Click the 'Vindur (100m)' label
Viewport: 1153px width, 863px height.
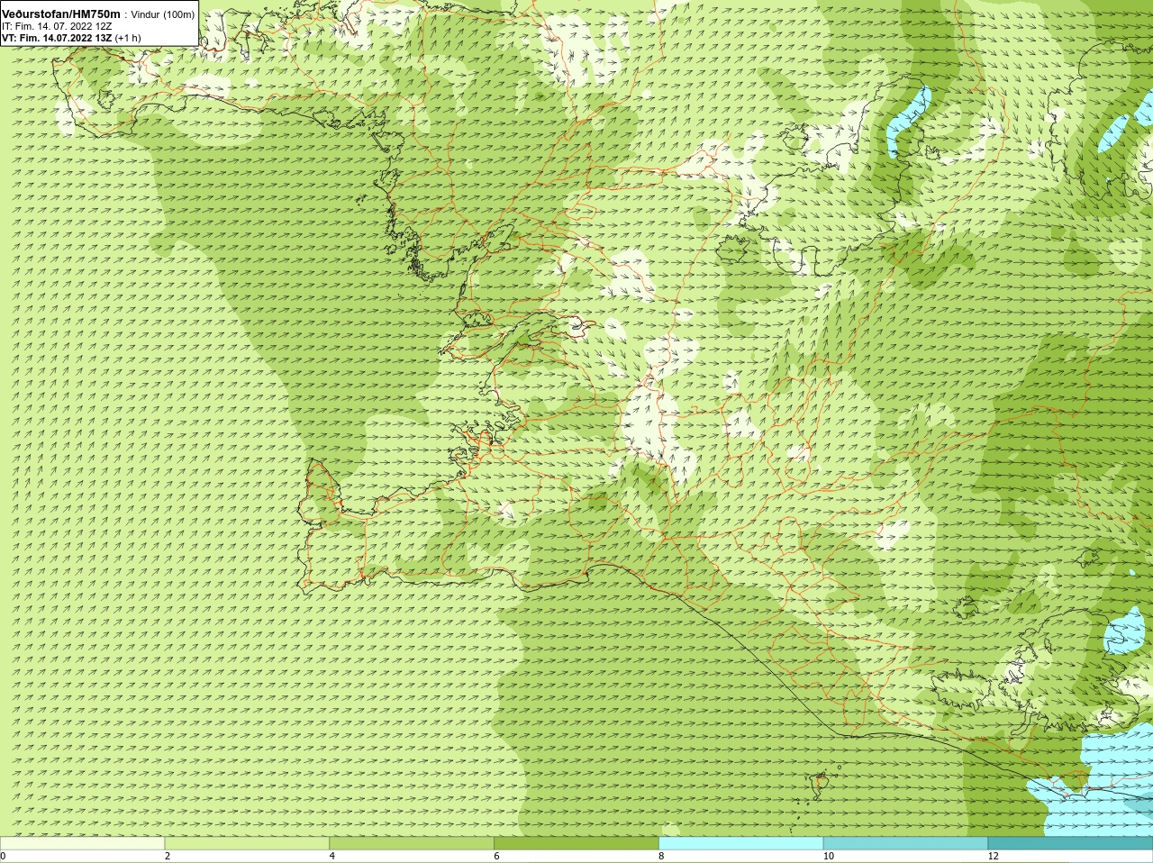click(x=163, y=14)
